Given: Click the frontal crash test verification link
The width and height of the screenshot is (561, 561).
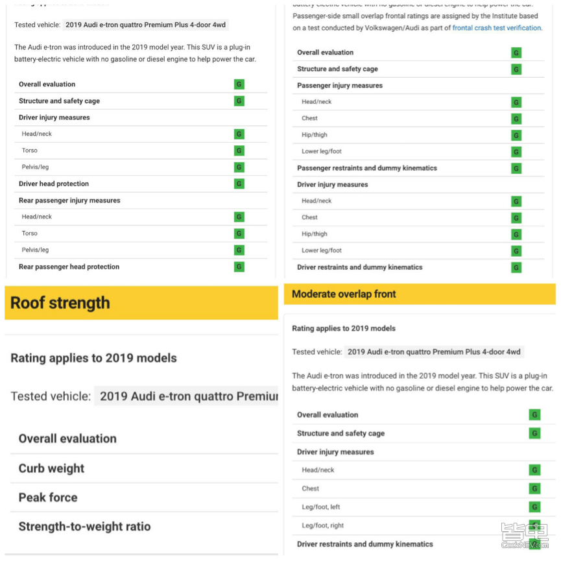Looking at the screenshot, I should tap(497, 28).
